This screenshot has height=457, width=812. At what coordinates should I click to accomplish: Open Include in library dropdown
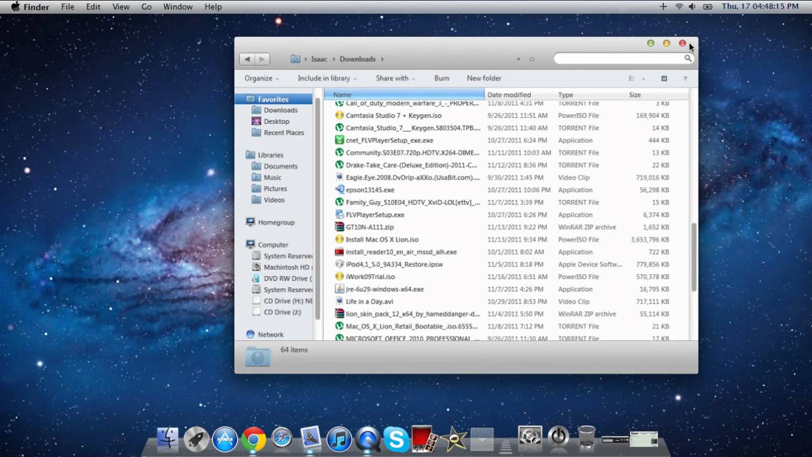[327, 78]
